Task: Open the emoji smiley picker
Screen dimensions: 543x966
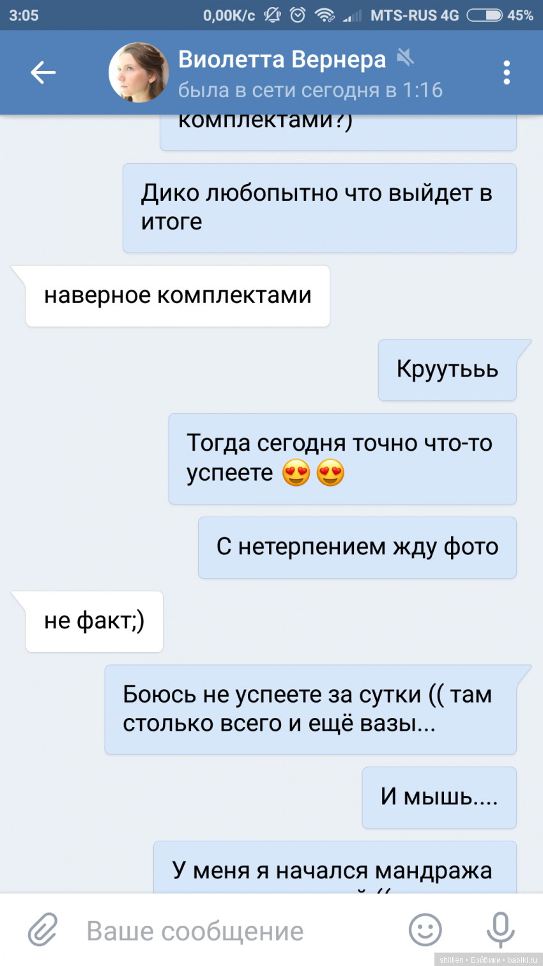Action: 425,930
